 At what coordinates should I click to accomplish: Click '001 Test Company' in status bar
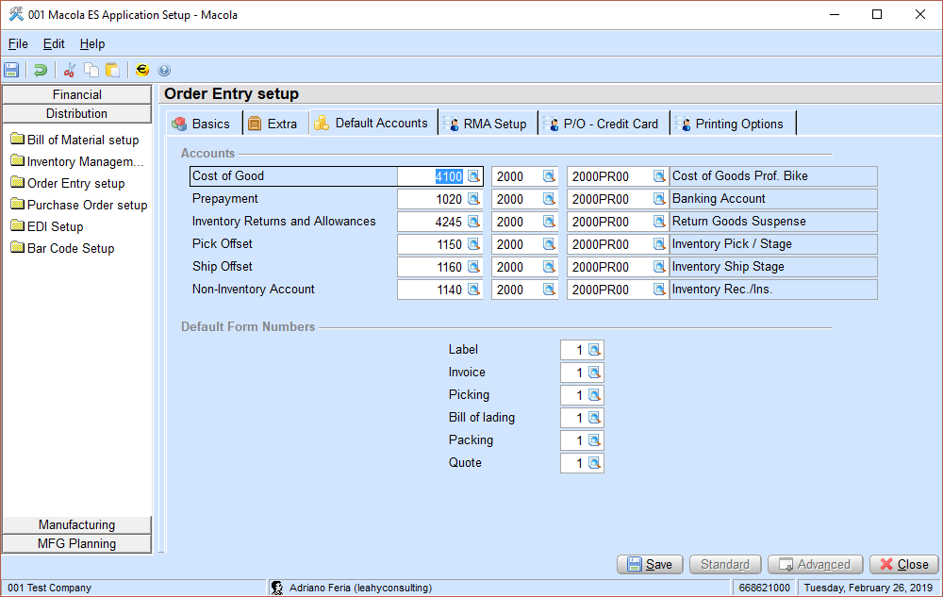49,588
